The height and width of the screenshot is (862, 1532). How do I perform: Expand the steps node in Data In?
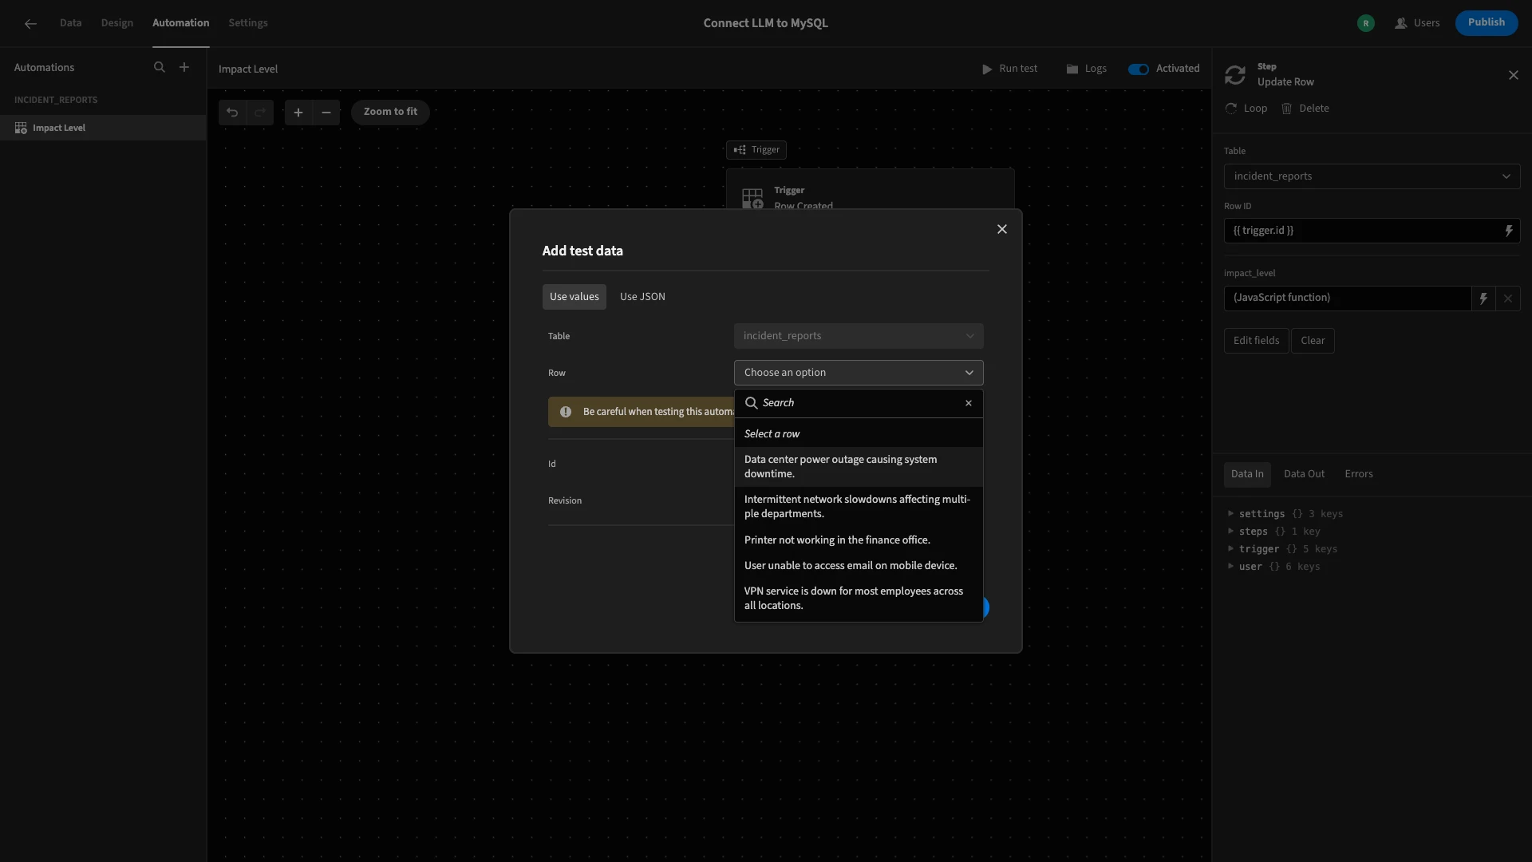pos(1231,532)
